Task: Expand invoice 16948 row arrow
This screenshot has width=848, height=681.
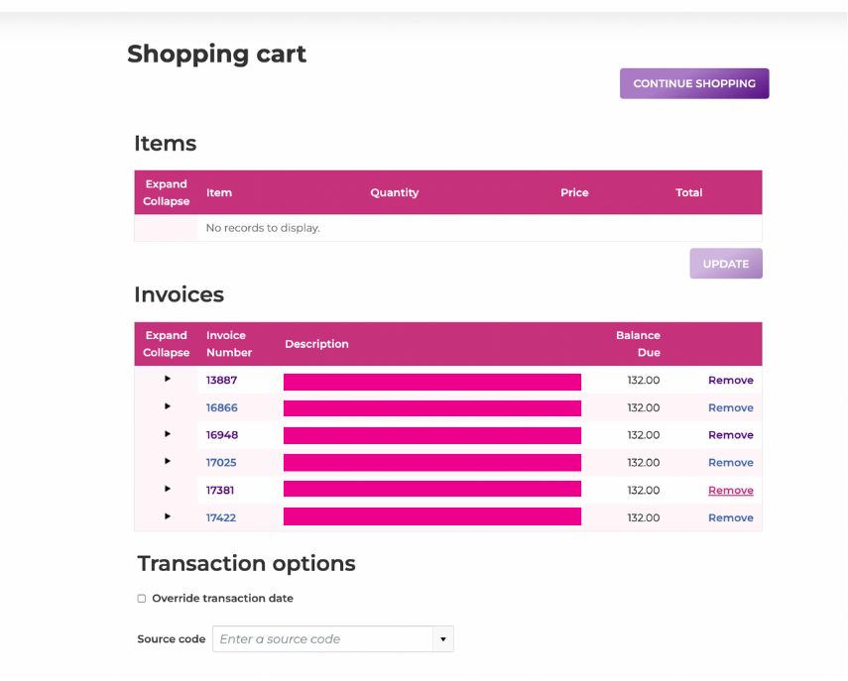Action: pyautogui.click(x=167, y=434)
